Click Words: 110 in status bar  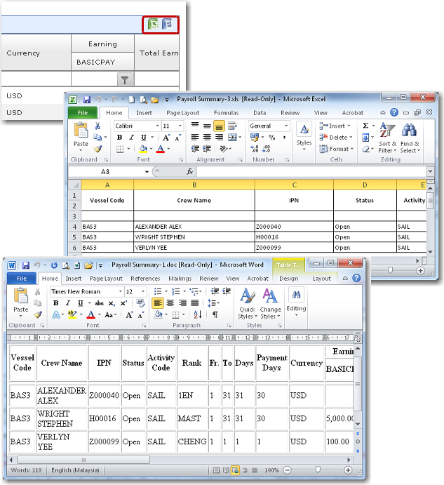point(26,470)
